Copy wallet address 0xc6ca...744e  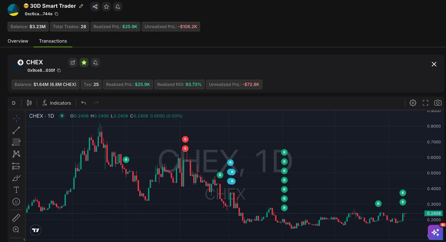pos(56,14)
